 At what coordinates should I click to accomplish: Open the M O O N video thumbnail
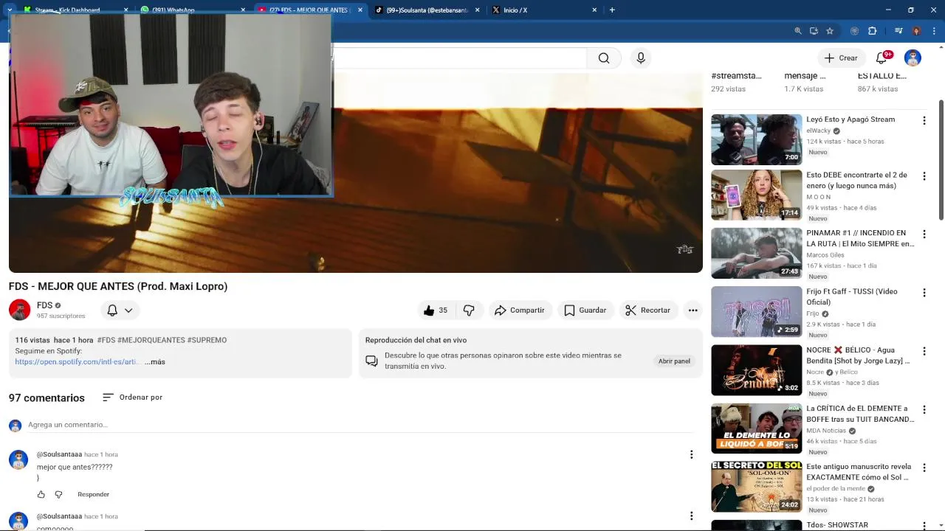click(x=756, y=195)
